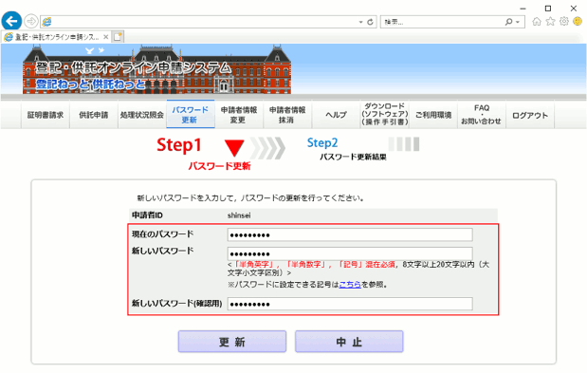This screenshot has height=373, width=587.
Task: Click the 更新 button
Action: pos(232,342)
